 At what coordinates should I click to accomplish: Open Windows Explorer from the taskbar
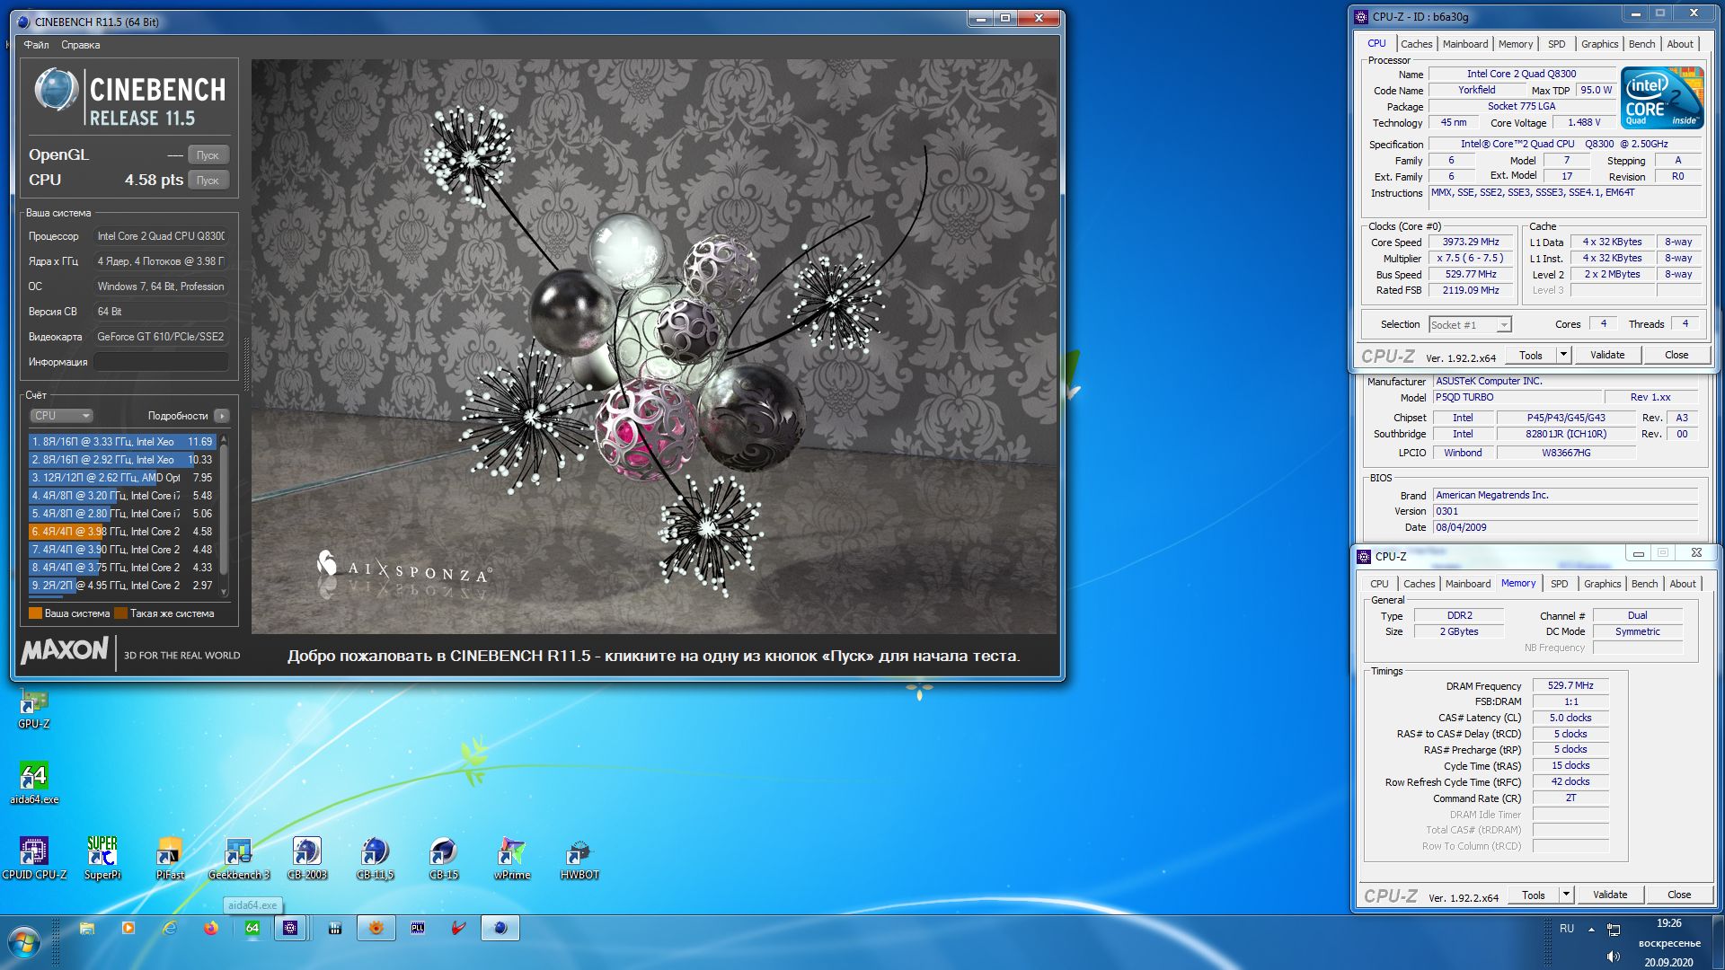click(87, 929)
